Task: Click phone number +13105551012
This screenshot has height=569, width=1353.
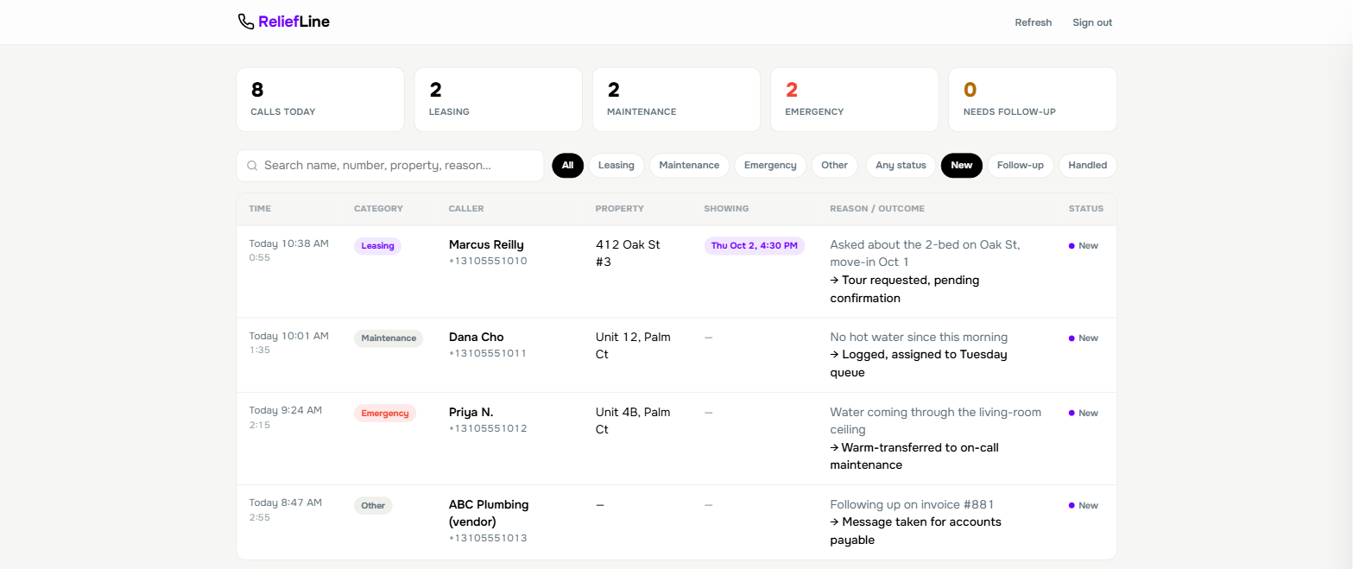Action: pos(488,428)
